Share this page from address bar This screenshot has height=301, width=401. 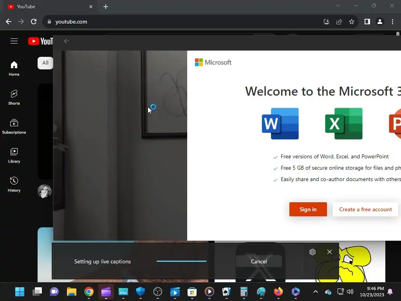339,22
